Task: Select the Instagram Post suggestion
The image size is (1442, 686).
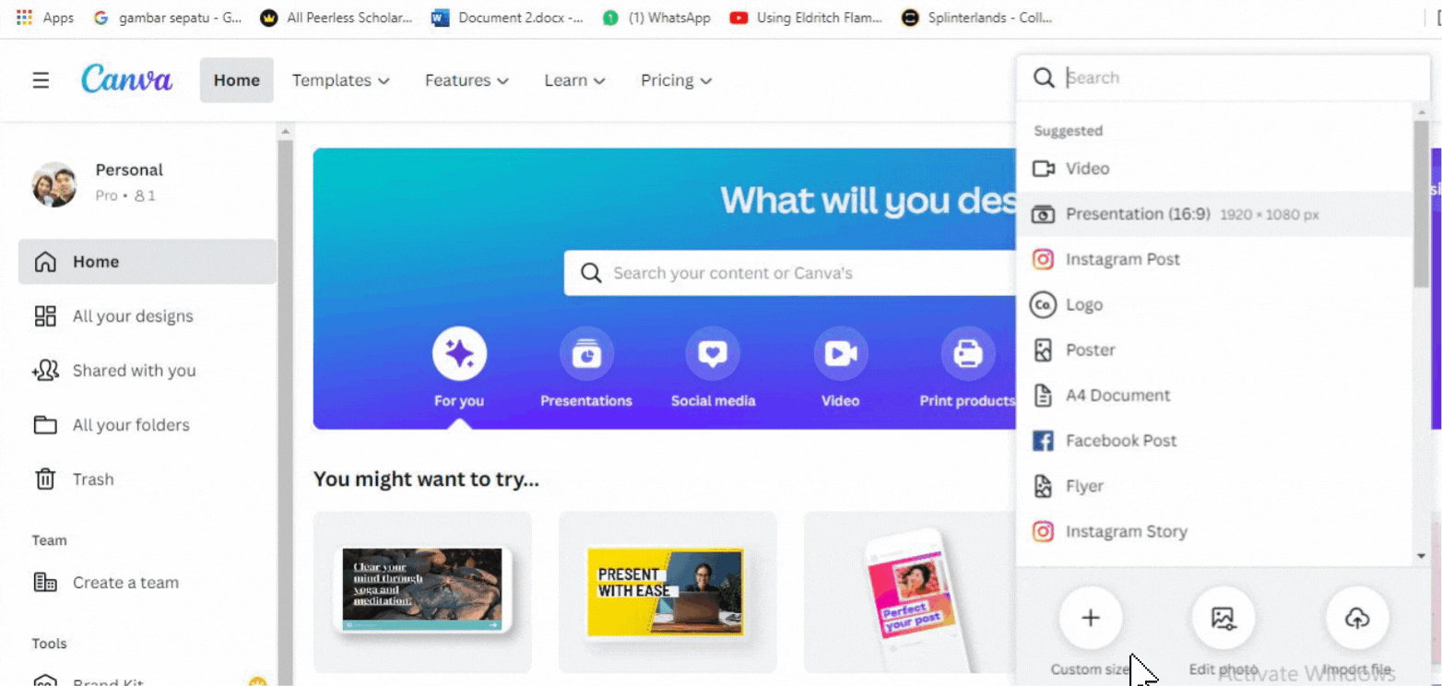Action: (1214, 259)
